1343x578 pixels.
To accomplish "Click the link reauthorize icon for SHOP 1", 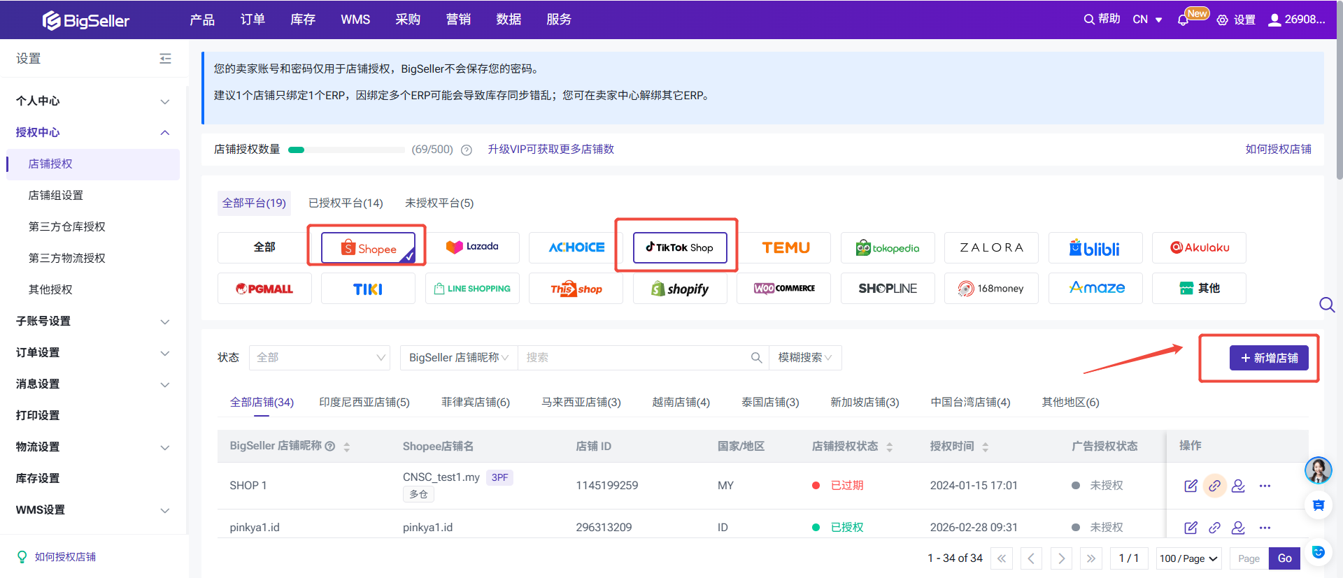I will tap(1215, 486).
